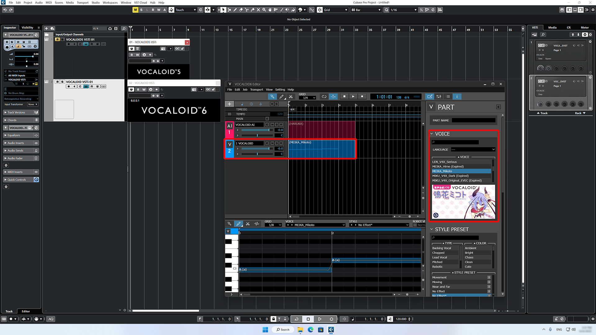Select the waveform control tool above piano roll
Viewport: 596px width, 335px height.
click(257, 224)
